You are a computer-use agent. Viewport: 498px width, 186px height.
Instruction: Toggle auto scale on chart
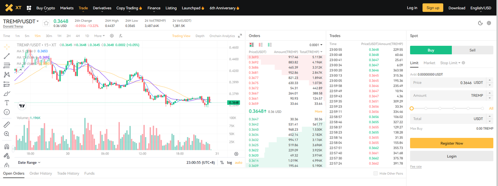[238, 163]
